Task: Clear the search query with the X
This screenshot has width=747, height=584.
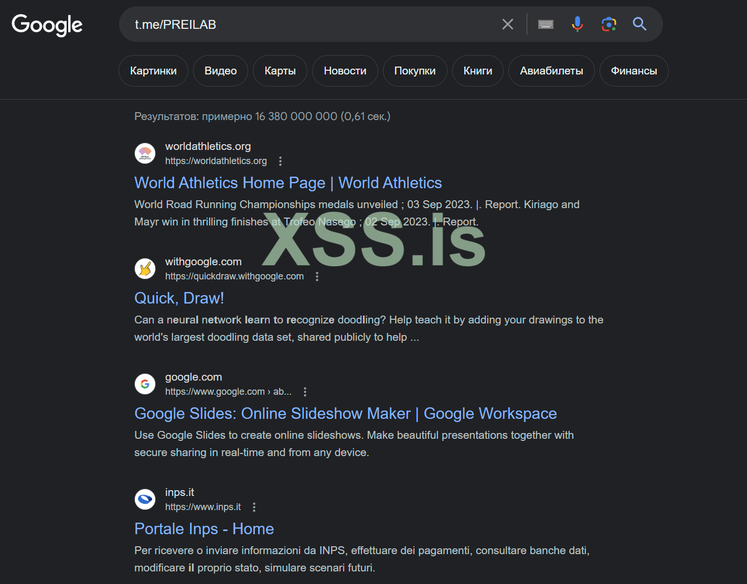Action: pos(508,24)
